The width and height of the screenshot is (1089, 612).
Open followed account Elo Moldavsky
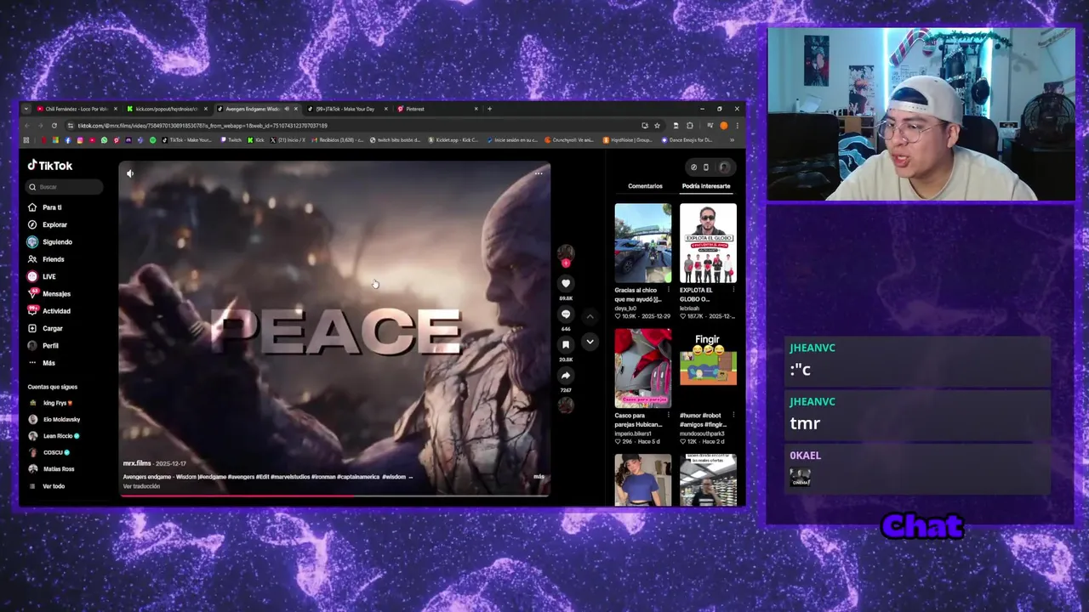pos(54,419)
